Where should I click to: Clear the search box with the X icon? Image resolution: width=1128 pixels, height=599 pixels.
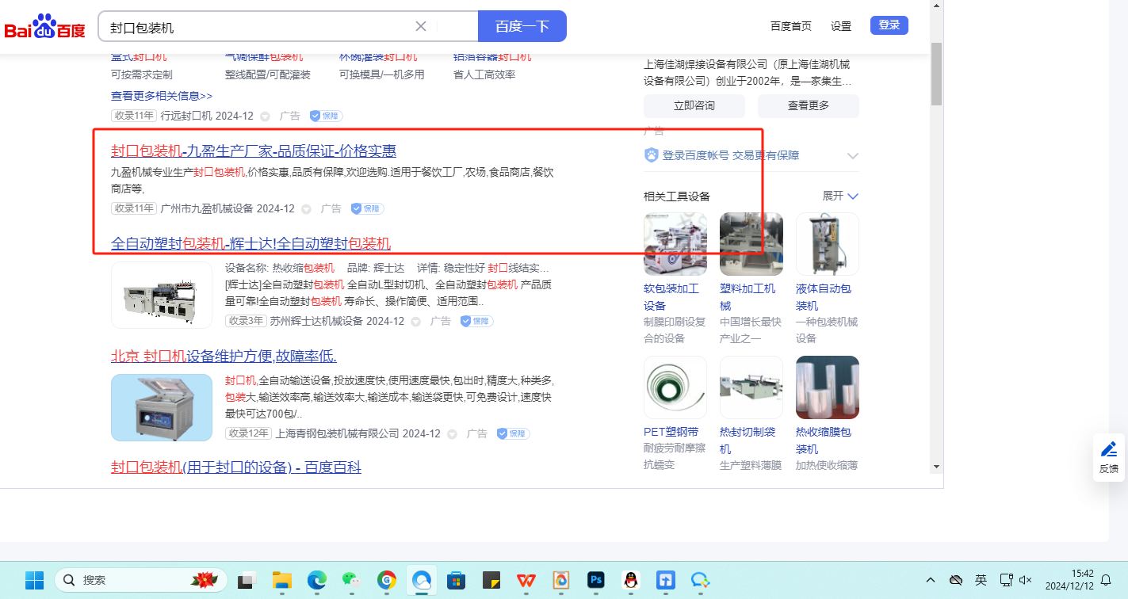421,26
